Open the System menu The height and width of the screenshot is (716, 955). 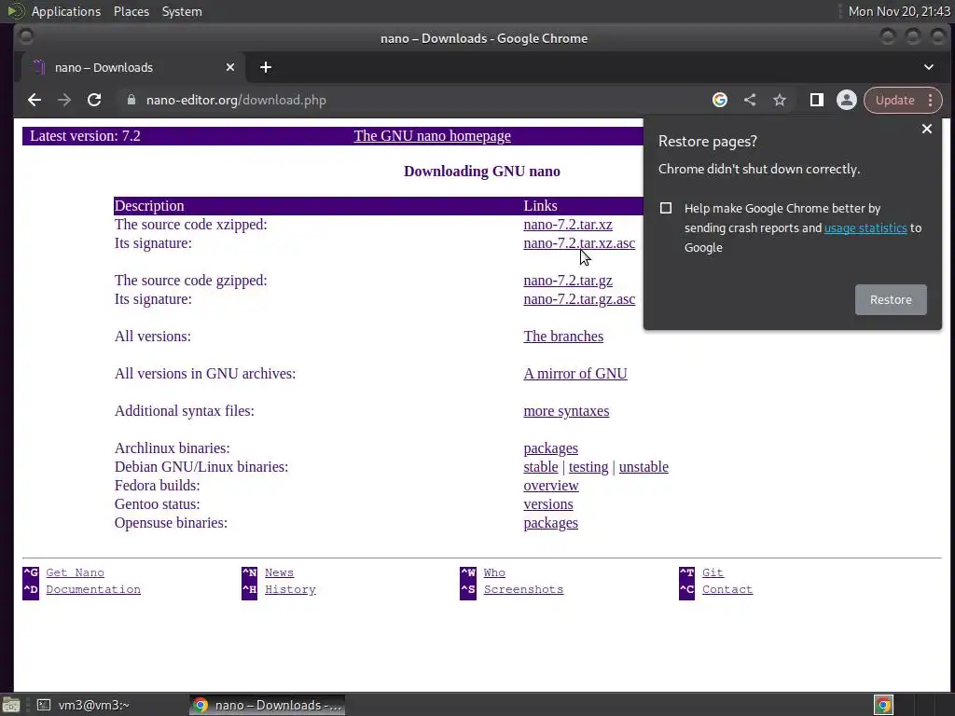(x=182, y=11)
